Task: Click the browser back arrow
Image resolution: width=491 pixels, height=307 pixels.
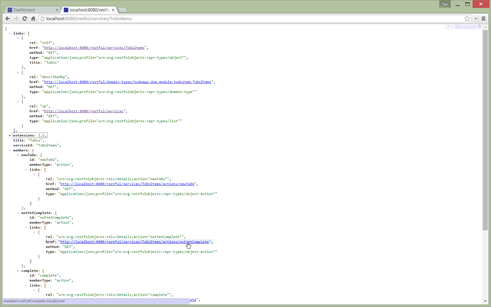Action: 8,19
